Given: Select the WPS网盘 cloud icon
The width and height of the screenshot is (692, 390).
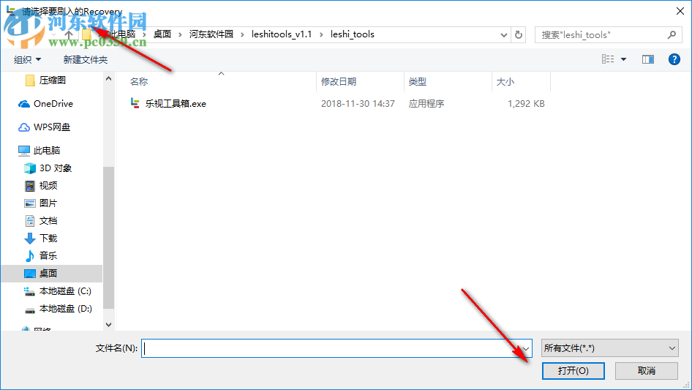Looking at the screenshot, I should click(x=24, y=127).
